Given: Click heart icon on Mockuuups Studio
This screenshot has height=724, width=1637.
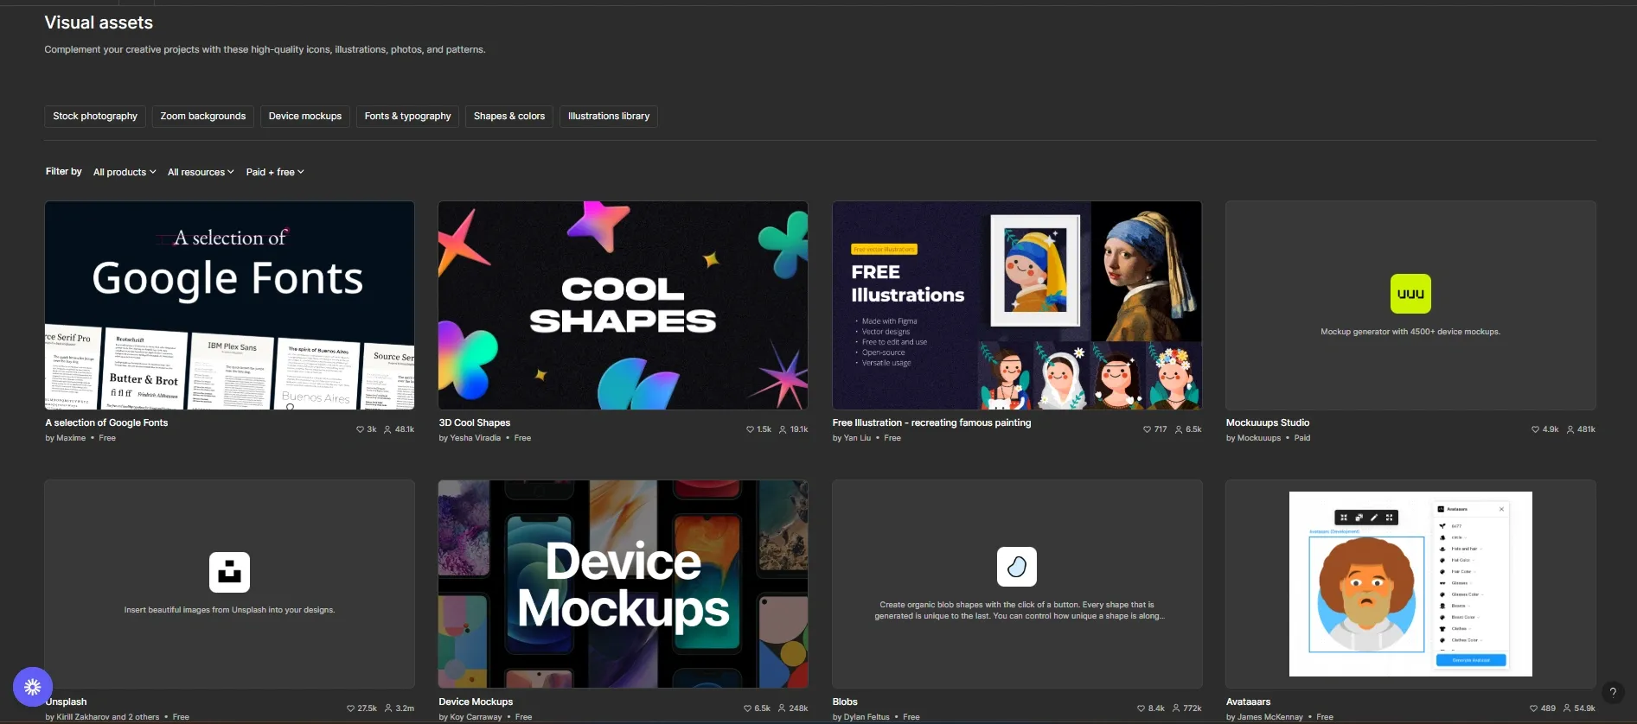Looking at the screenshot, I should [1535, 429].
